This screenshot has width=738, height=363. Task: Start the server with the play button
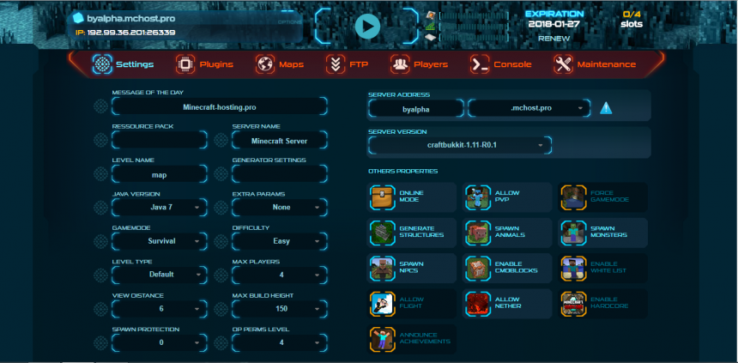click(367, 27)
